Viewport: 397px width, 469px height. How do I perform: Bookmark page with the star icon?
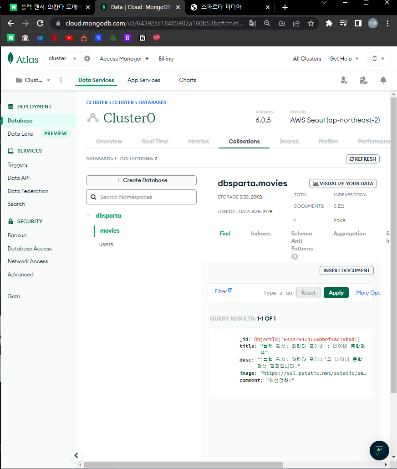311,23
